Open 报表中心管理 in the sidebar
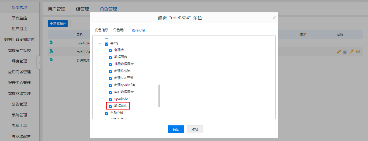The image size is (368, 141). [x=19, y=83]
